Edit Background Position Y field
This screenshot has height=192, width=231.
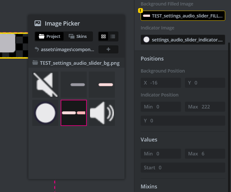tap(205, 83)
